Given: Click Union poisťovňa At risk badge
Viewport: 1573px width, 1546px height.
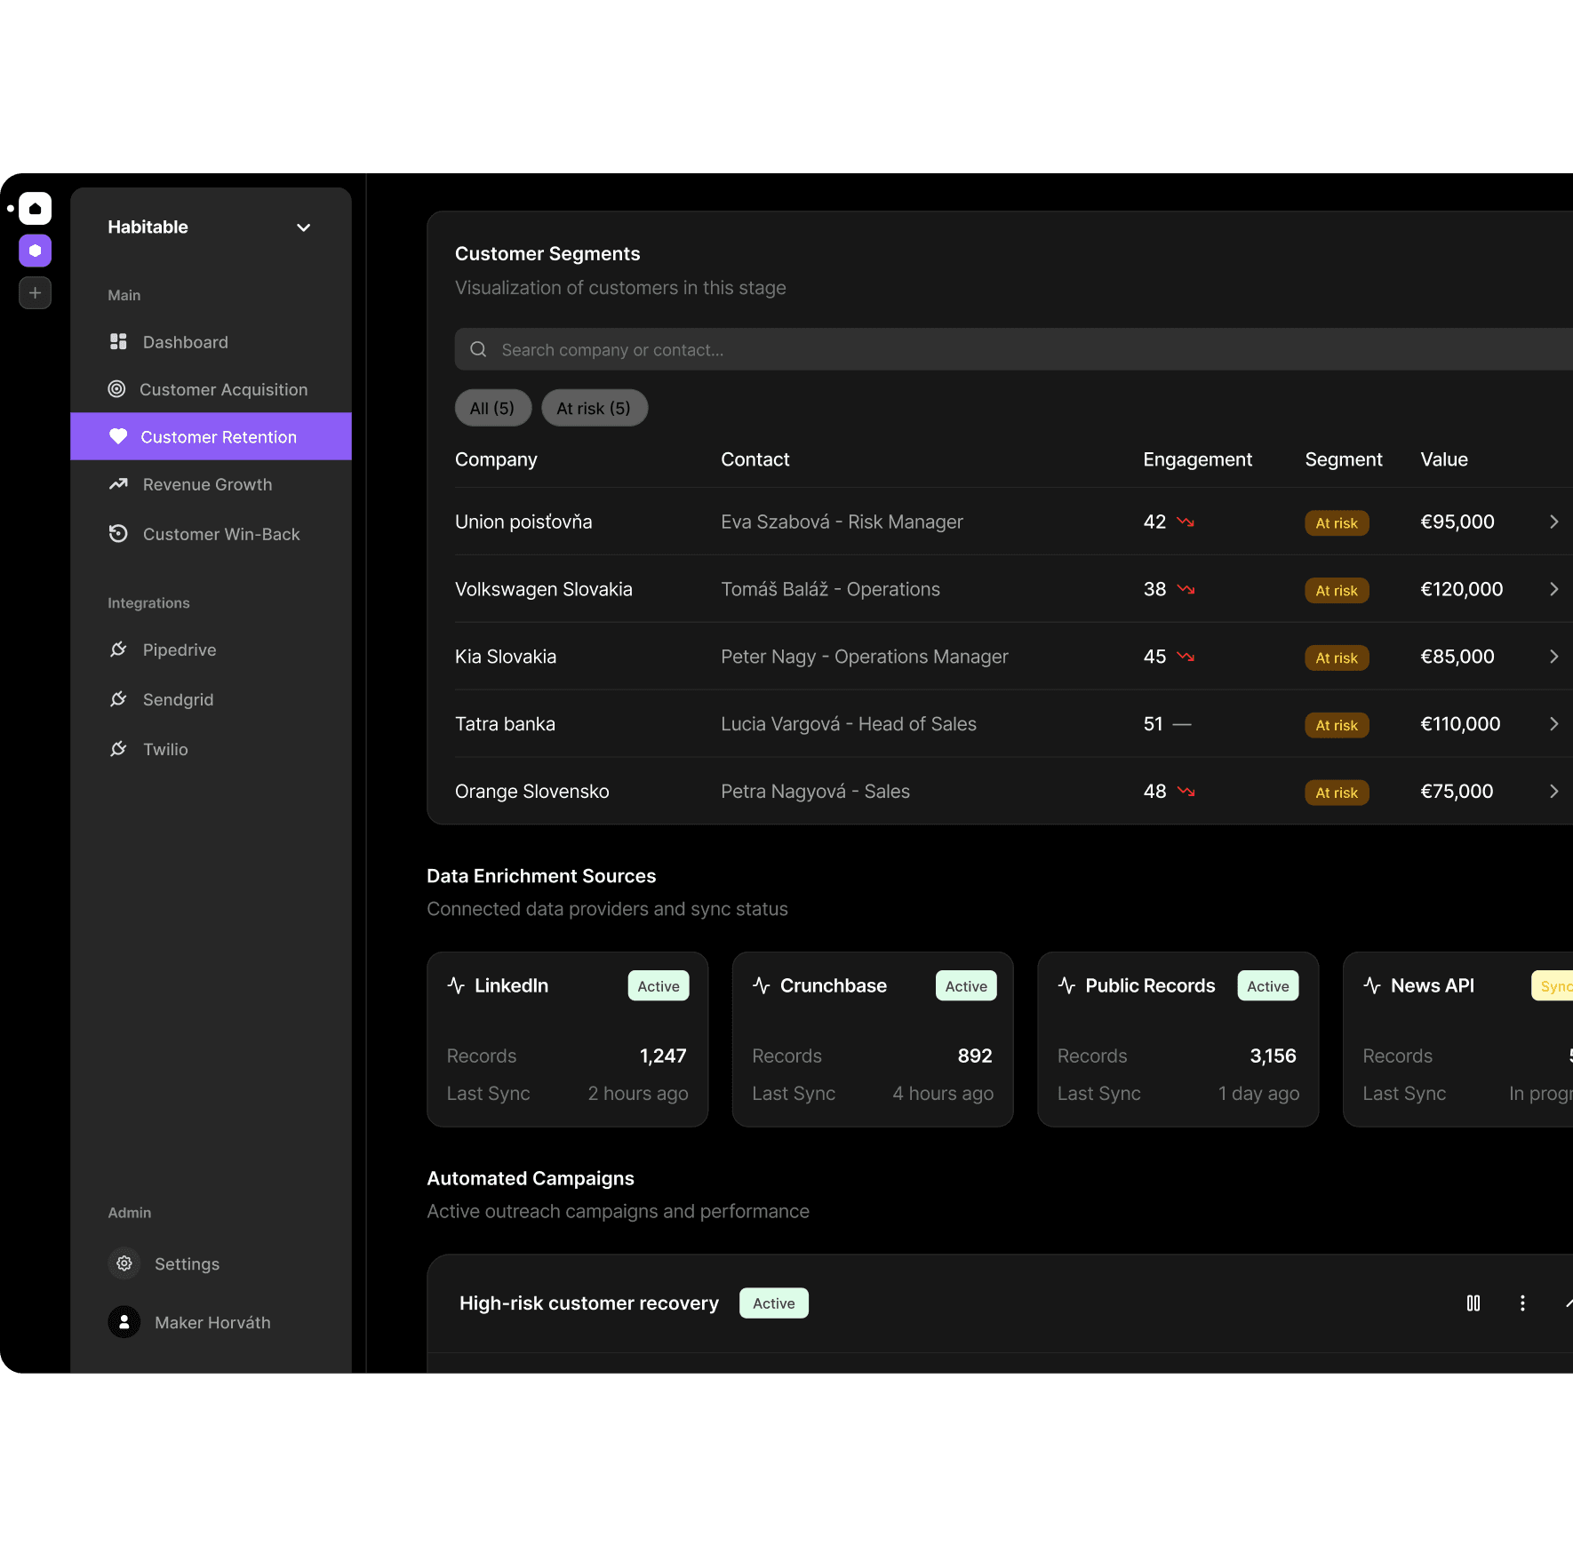Looking at the screenshot, I should point(1337,522).
